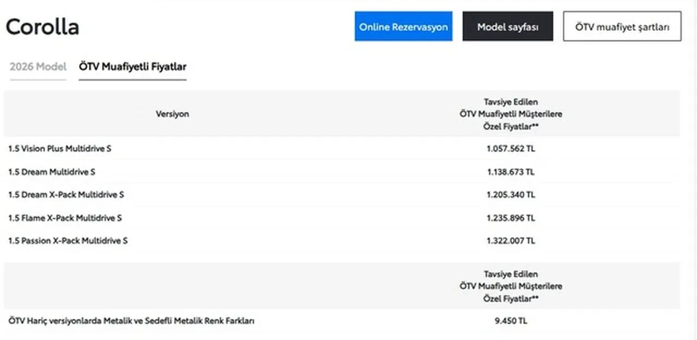Click the 1.322.007 TL price
The width and height of the screenshot is (697, 340).
(x=511, y=241)
